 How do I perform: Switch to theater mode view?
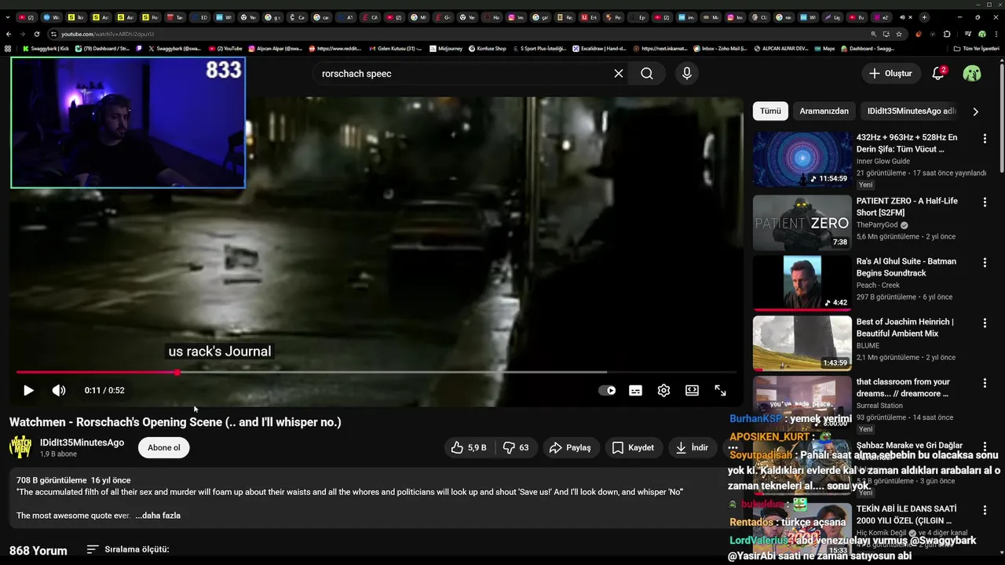pos(692,390)
